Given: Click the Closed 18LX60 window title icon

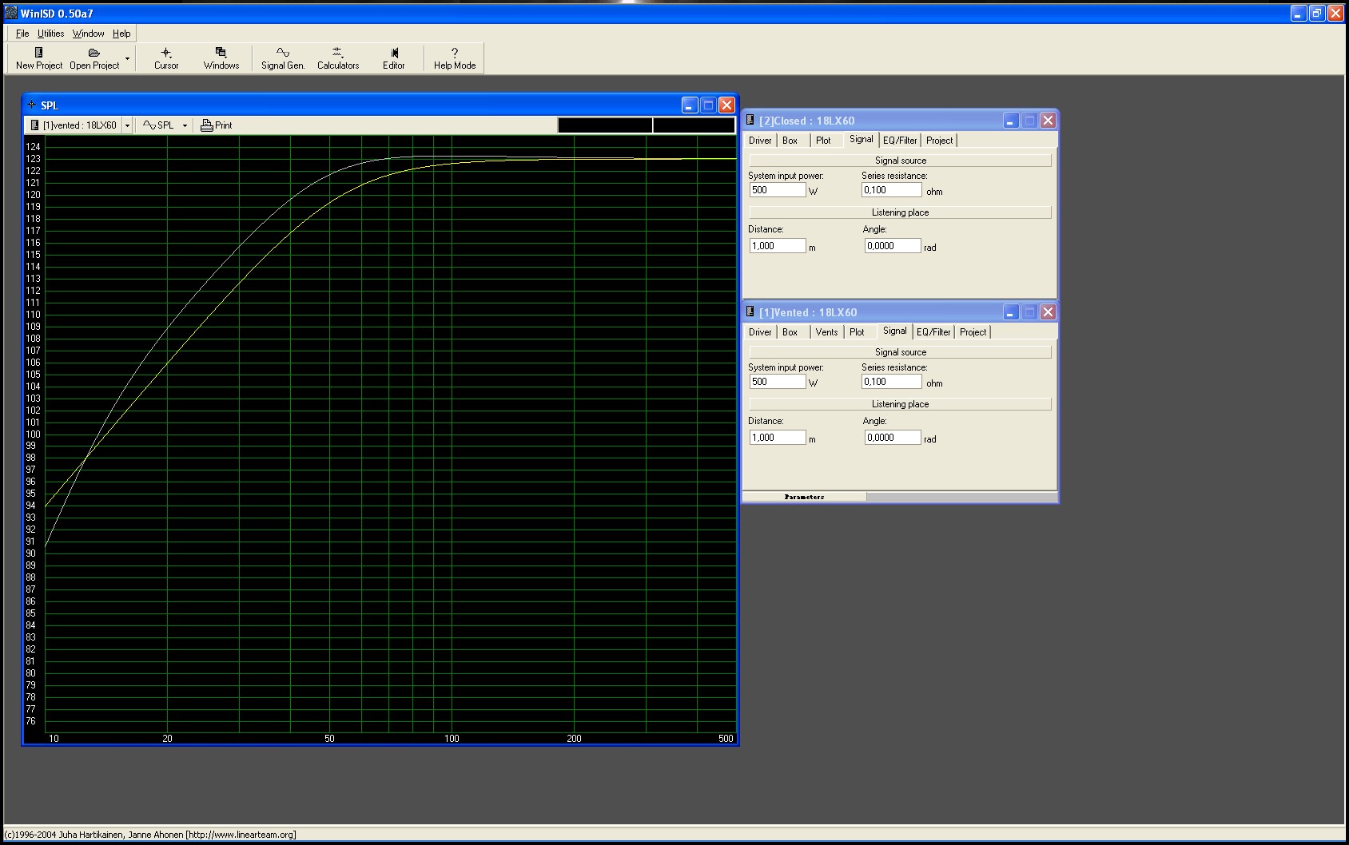Looking at the screenshot, I should (x=750, y=121).
